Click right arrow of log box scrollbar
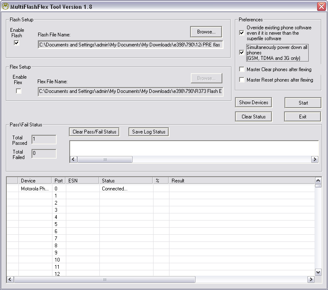The width and height of the screenshot is (328, 290). coord(315,159)
